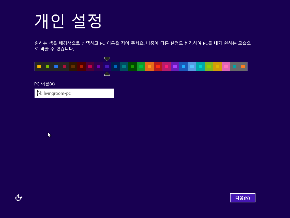Pick the sky blue swatch on royal blue
This screenshot has height=218, width=290.
coord(184,66)
